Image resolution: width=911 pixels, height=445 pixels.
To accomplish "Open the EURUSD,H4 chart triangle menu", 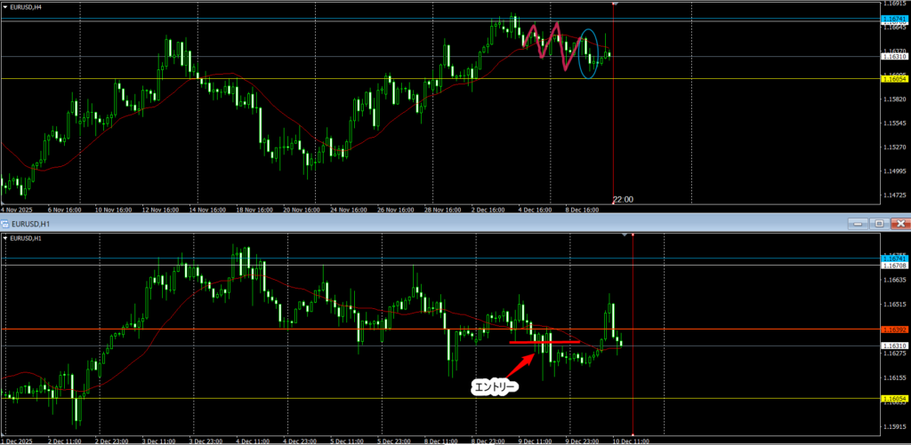I will coord(5,6).
